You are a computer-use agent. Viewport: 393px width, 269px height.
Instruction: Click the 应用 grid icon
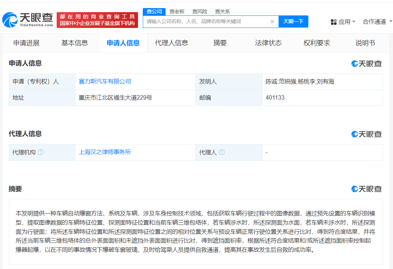334,22
